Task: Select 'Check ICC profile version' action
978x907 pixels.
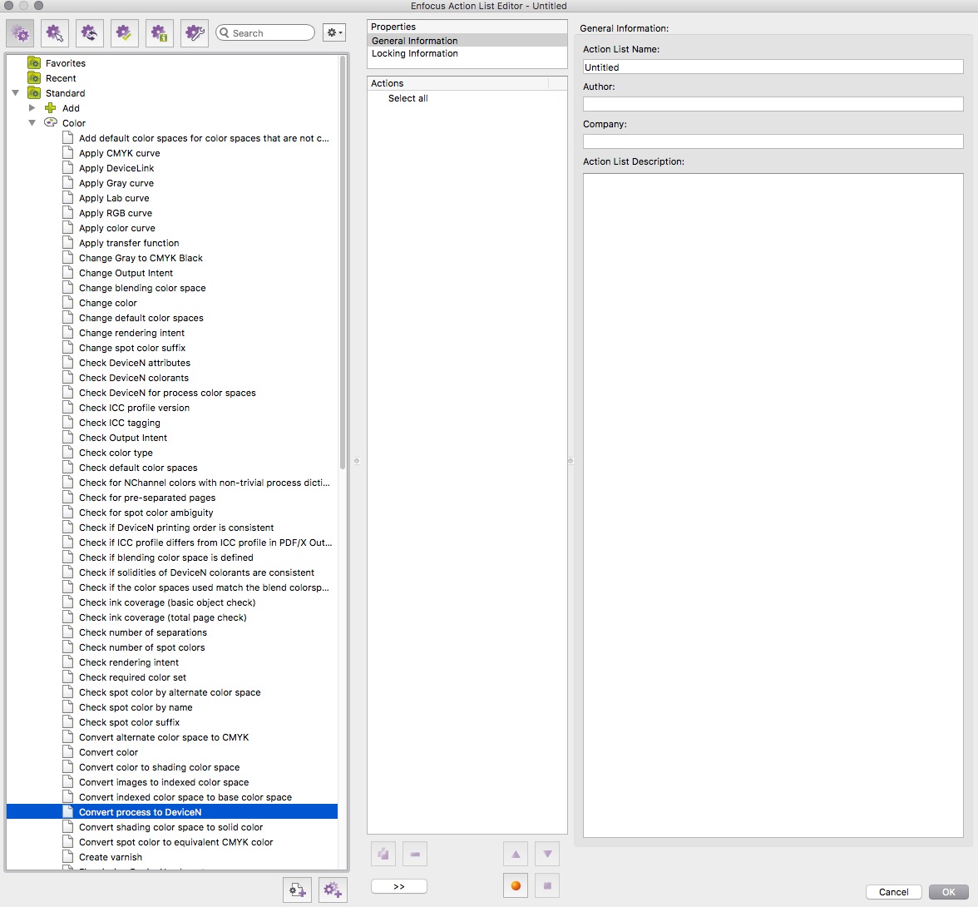Action: pyautogui.click(x=134, y=408)
